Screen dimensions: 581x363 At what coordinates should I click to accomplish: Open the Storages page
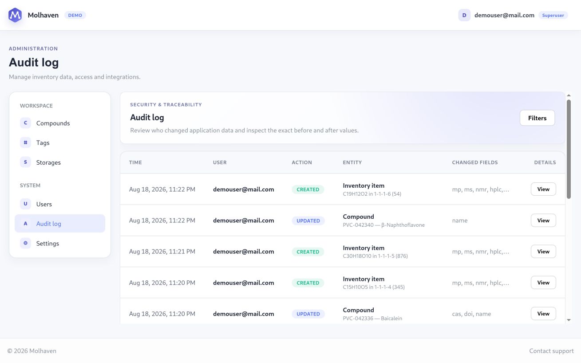coord(60,162)
